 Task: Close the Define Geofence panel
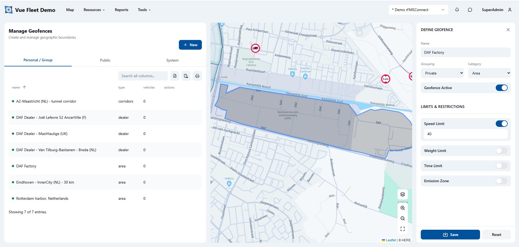[508, 30]
